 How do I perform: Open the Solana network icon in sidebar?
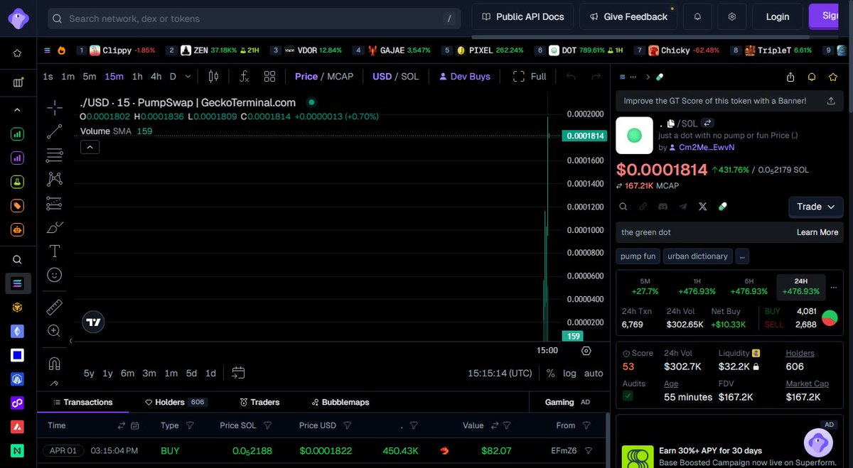18,283
